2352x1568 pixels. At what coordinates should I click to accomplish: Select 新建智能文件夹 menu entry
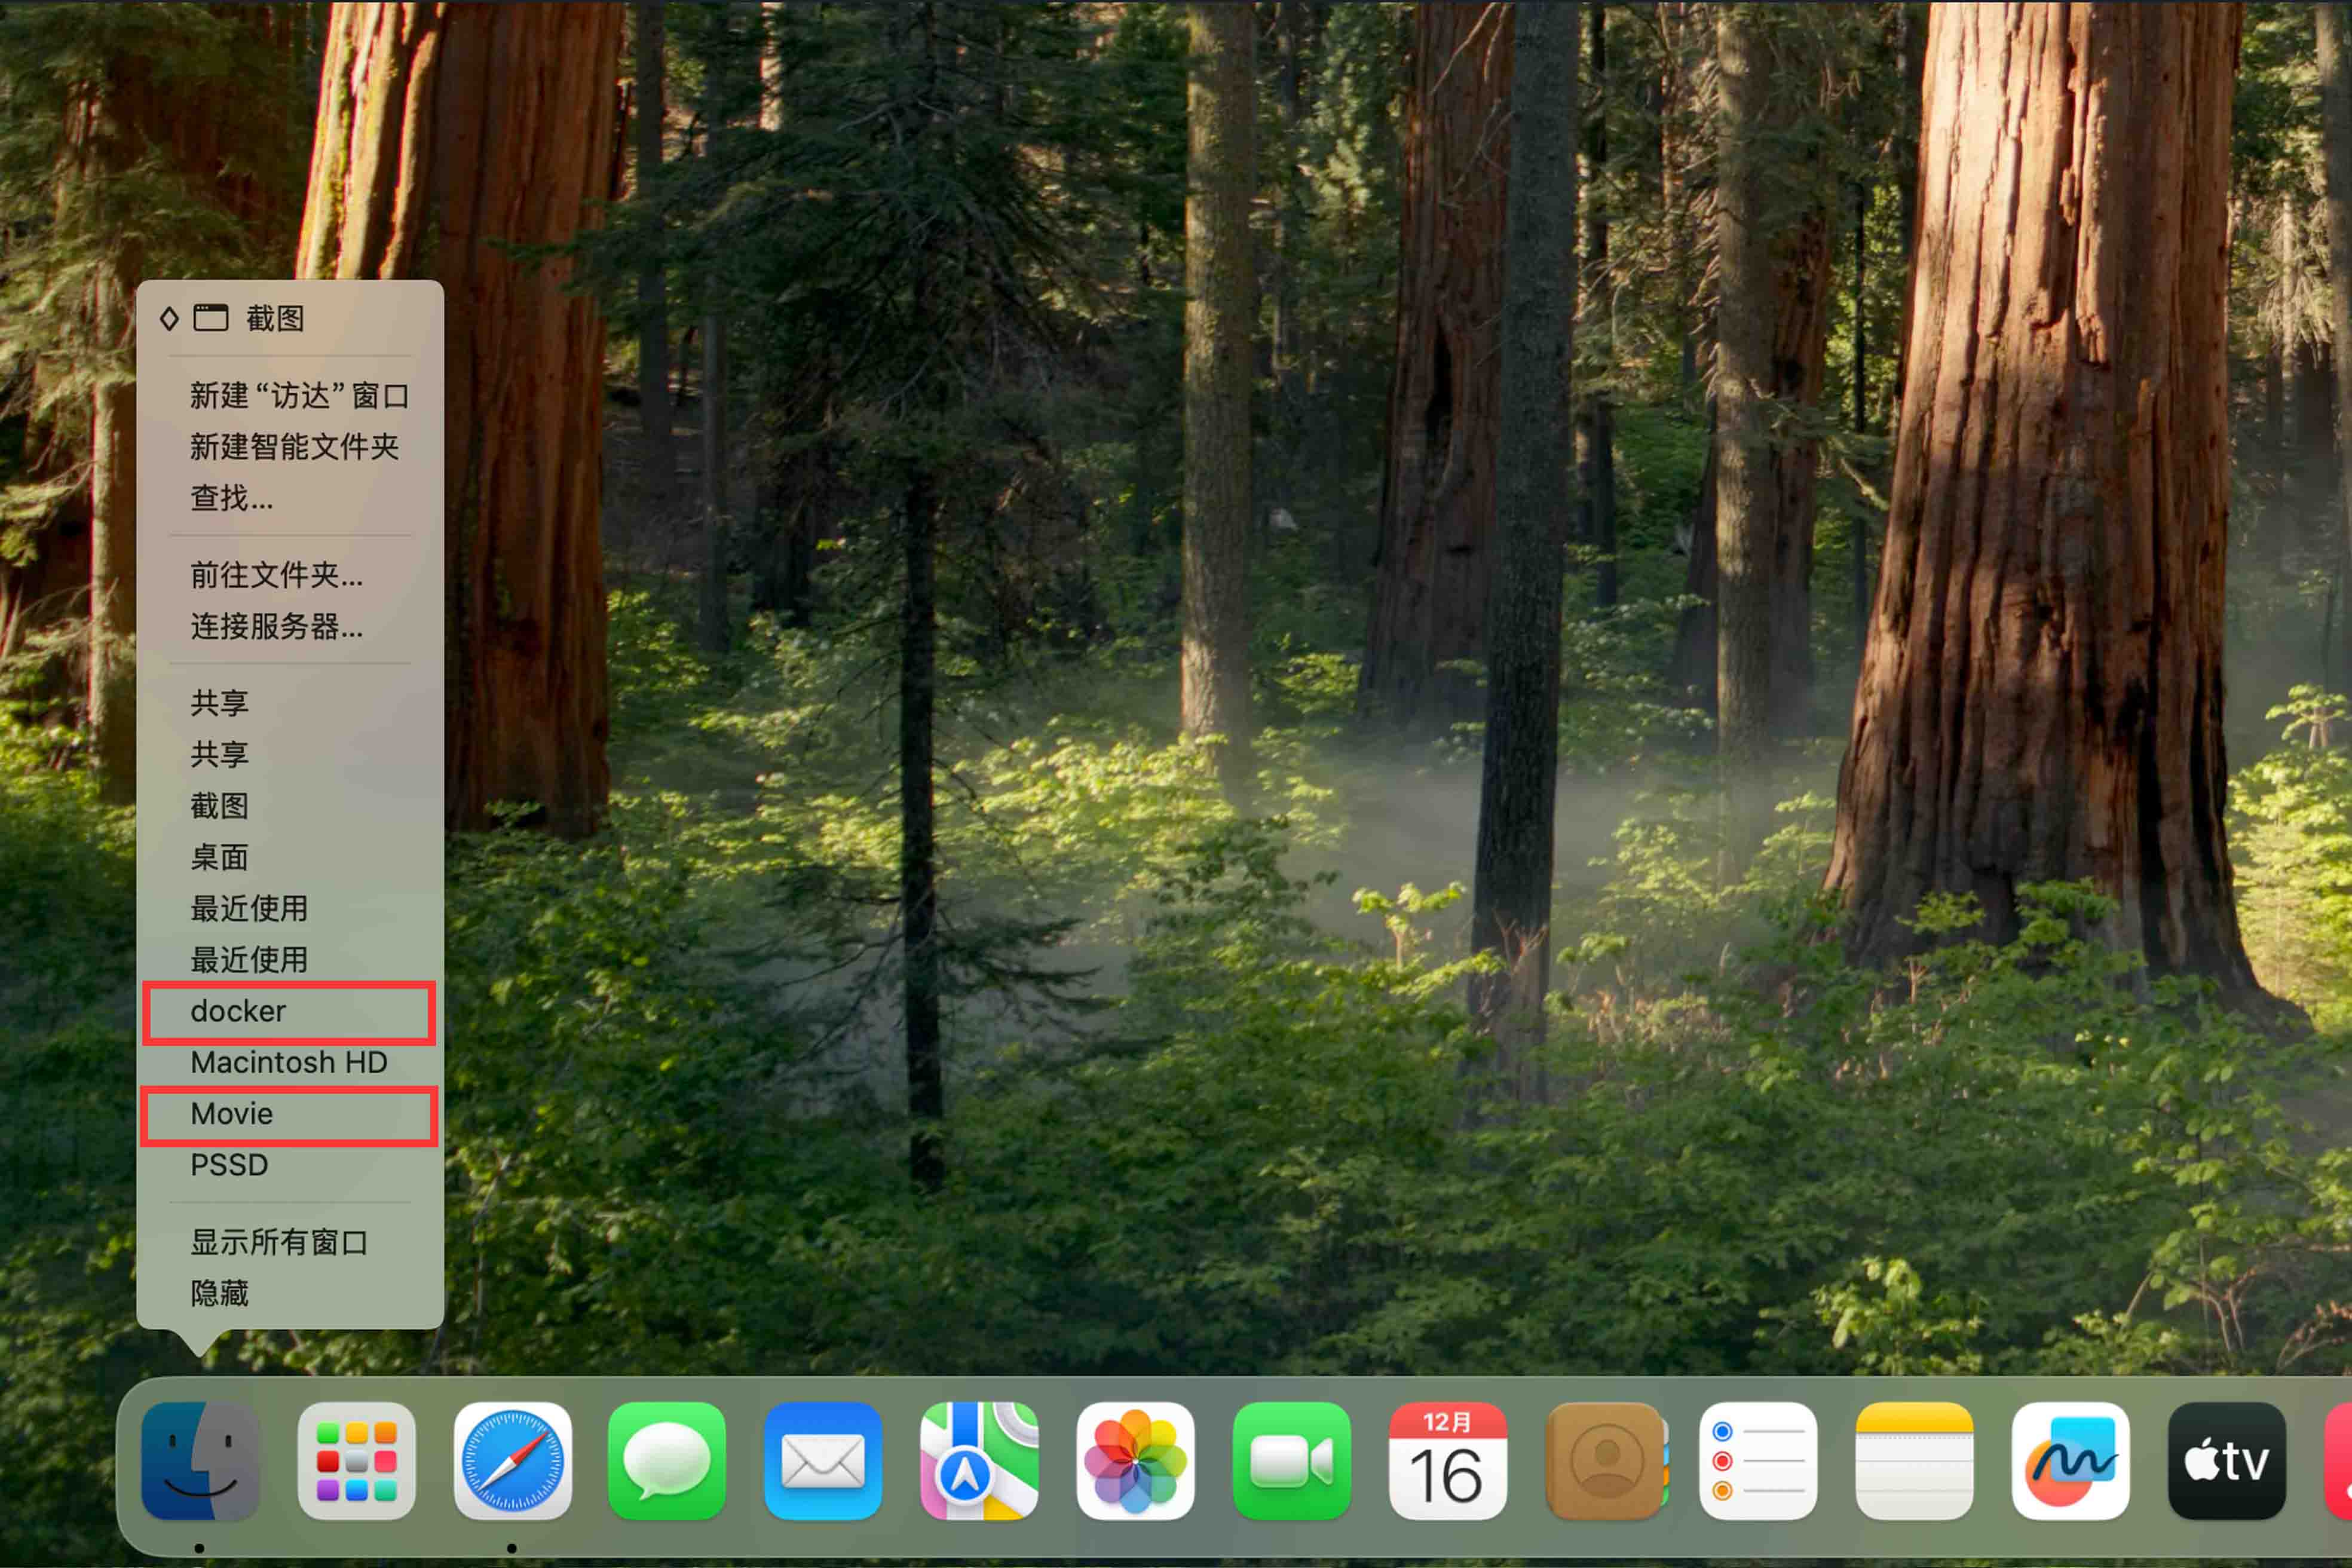tap(290, 447)
